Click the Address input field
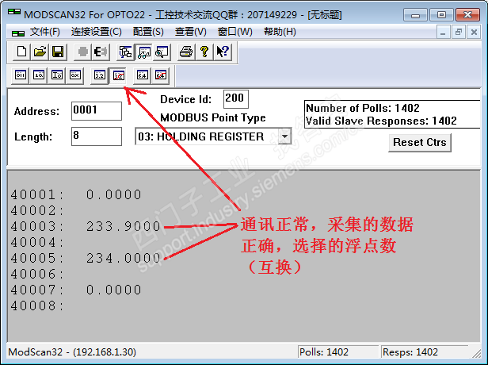 97,111
